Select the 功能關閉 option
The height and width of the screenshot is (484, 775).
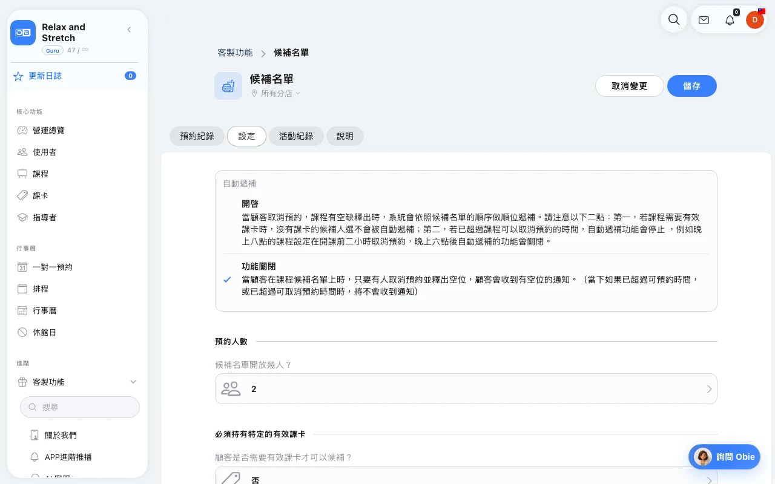click(466, 279)
